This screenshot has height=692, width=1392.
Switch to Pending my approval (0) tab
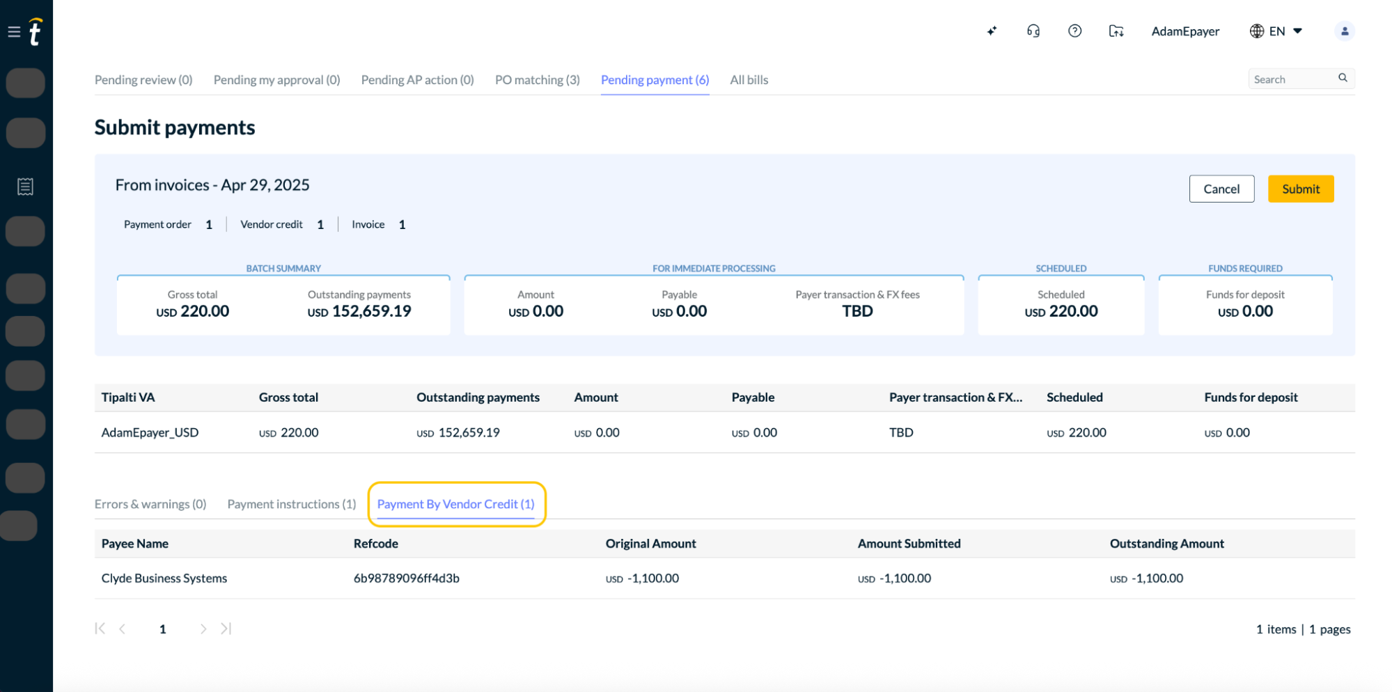(276, 80)
